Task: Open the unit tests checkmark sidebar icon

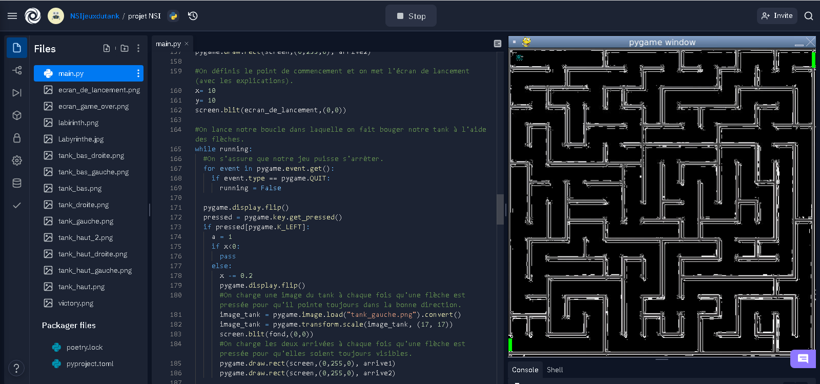Action: point(17,206)
